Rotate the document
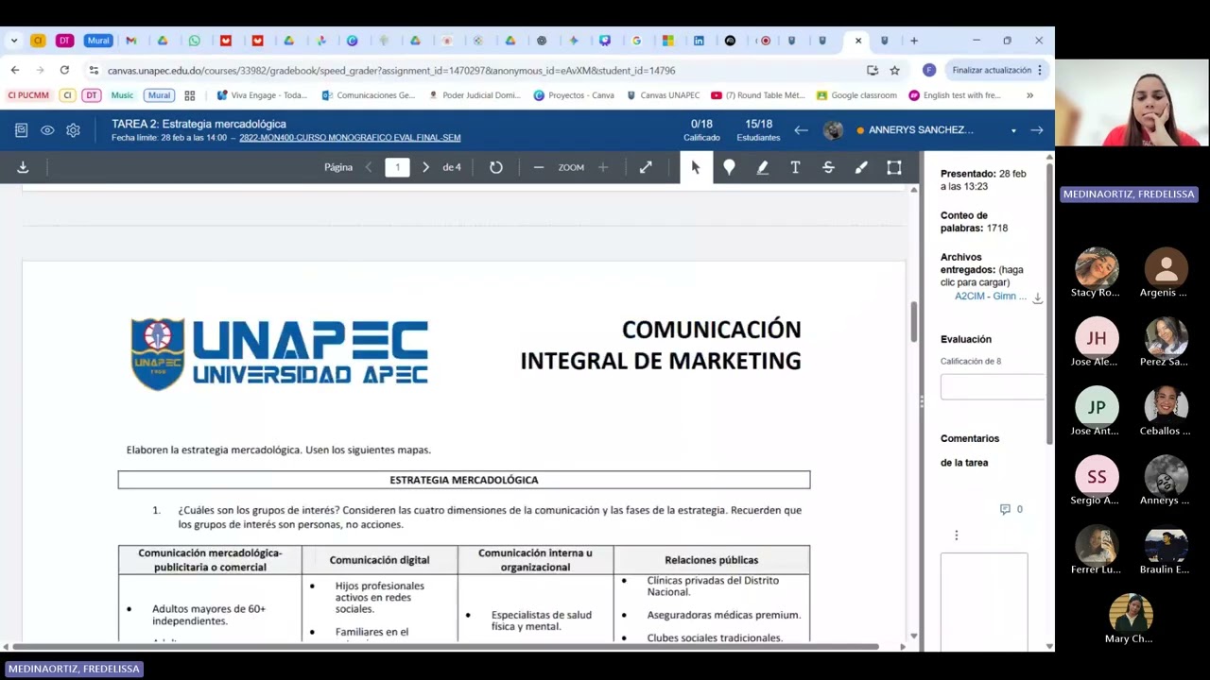Viewport: 1210px width, 680px height. click(x=496, y=167)
